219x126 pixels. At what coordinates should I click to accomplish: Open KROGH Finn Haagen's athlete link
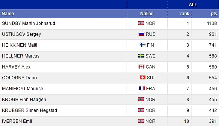click(x=24, y=100)
